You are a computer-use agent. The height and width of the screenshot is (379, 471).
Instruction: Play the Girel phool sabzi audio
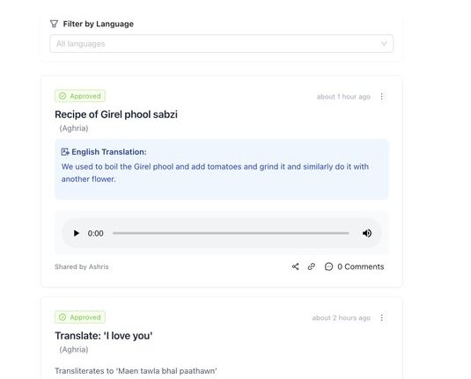click(76, 233)
